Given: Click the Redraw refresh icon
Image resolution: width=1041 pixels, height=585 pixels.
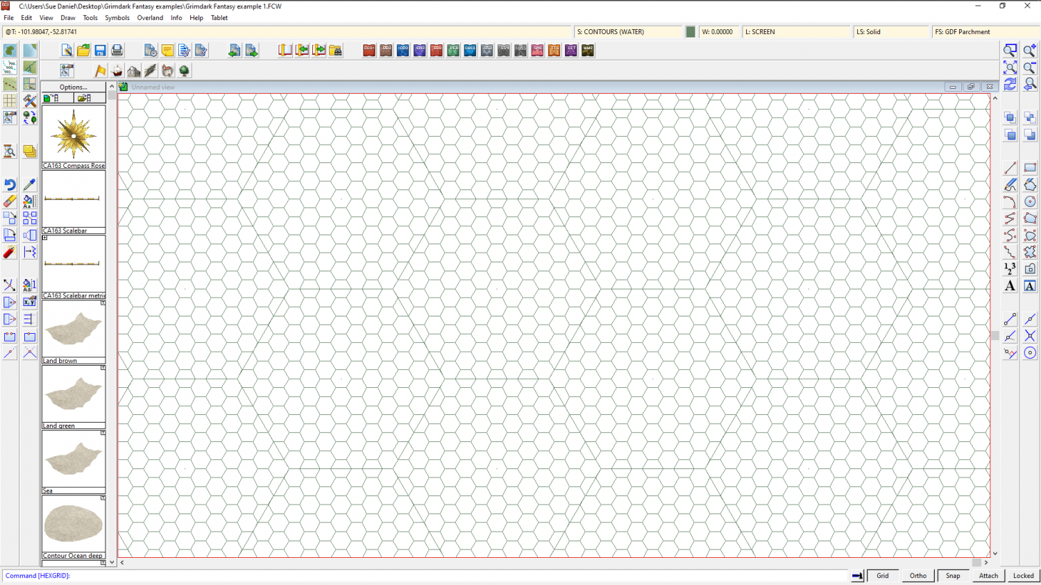Looking at the screenshot, I should 1010,84.
